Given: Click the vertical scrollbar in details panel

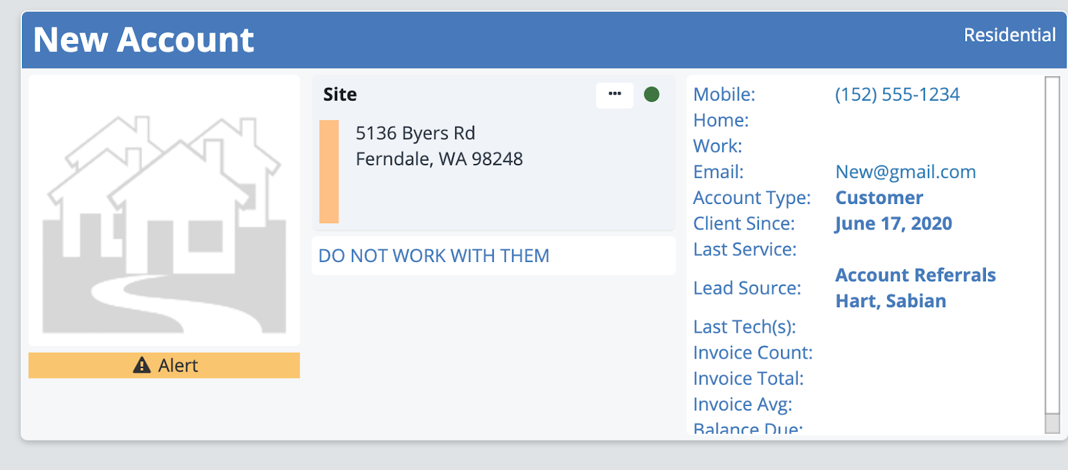Looking at the screenshot, I should (x=1052, y=253).
